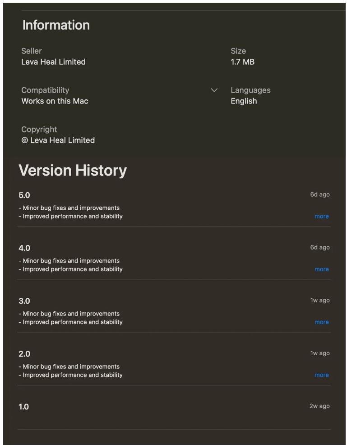Select the 3.0 version heading

(24, 301)
